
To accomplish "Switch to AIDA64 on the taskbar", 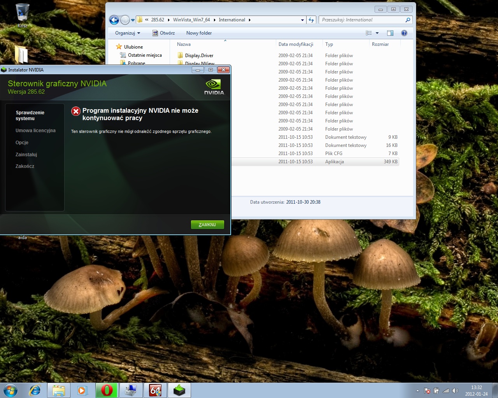I will point(155,390).
